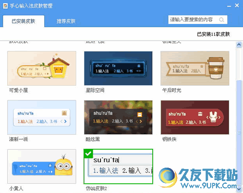Click the scrollbar up arrow

pyautogui.click(x=239, y=45)
